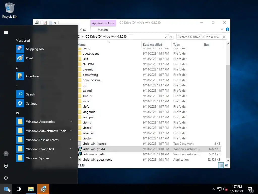Image resolution: width=258 pixels, height=194 pixels.
Task: Select the smbus folder
Action: (x=87, y=96)
